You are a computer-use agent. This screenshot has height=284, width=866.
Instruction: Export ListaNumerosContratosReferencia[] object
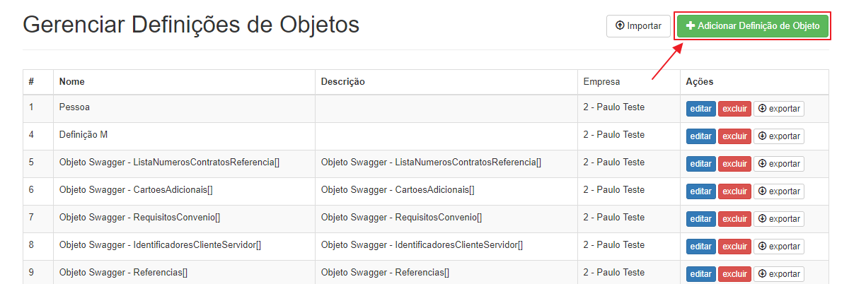tap(779, 164)
